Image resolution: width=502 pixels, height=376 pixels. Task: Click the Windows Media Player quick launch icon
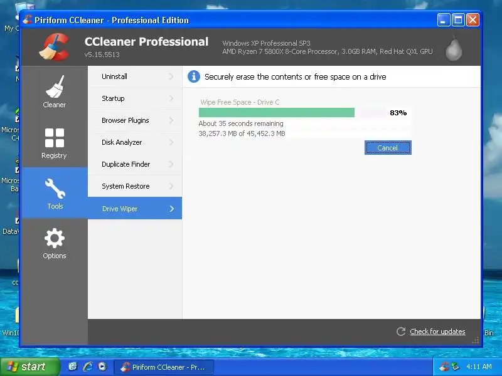[x=102, y=367]
